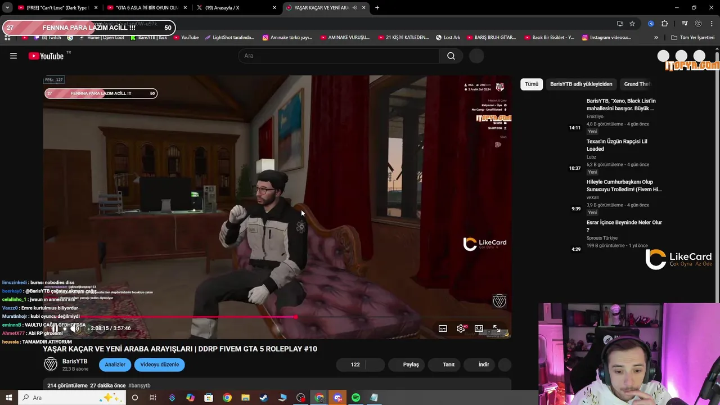Select 'BarisYTB adlı yükleyiciden' filter chip
The image size is (720, 405).
[x=581, y=84]
